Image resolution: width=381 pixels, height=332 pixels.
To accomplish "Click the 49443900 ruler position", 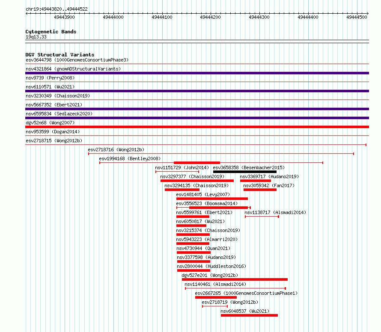I will click(x=64, y=17).
